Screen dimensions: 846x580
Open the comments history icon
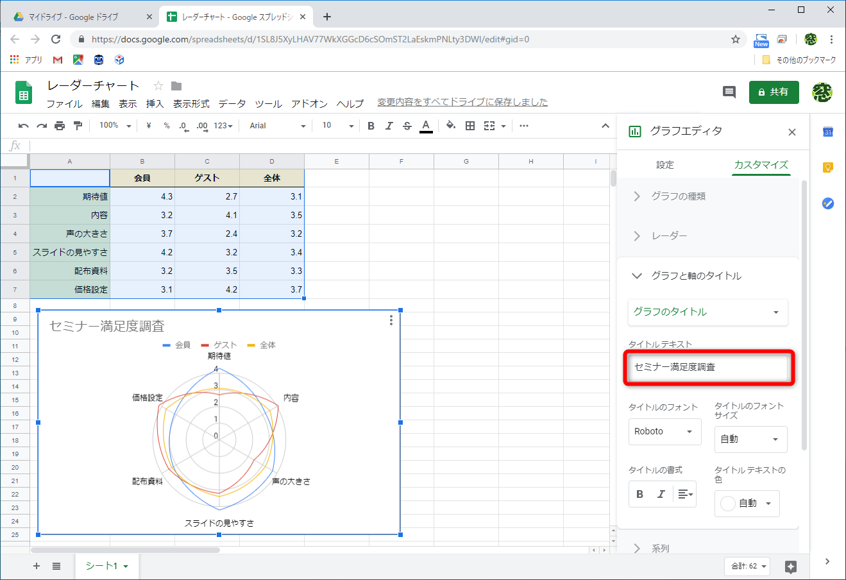point(729,92)
